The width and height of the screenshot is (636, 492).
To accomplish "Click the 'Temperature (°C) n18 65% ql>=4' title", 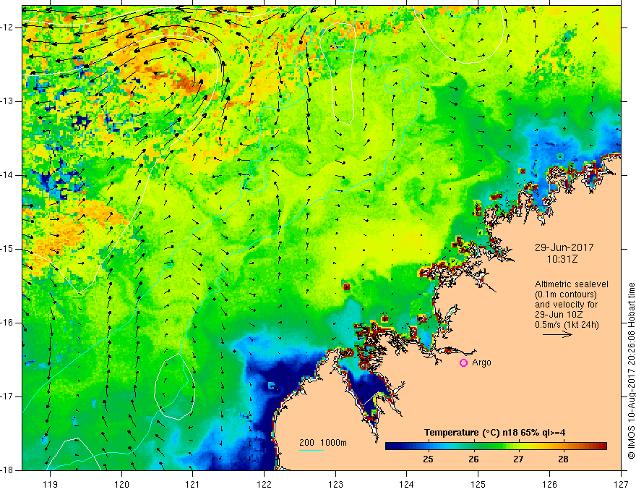I will point(495,433).
